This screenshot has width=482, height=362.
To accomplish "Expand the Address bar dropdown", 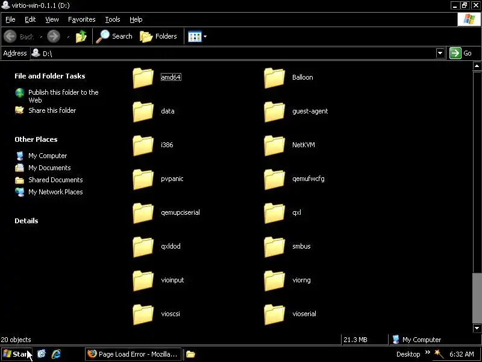I will click(x=440, y=53).
